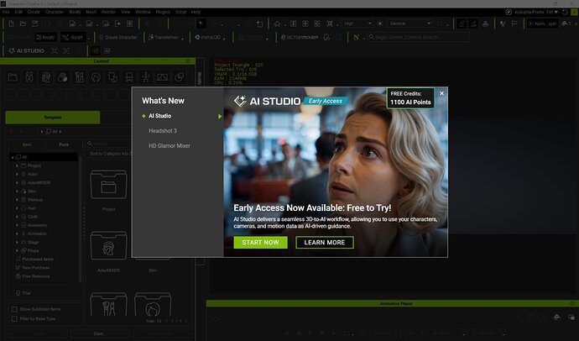Open the Render menu
The image size is (579, 341).
click(x=108, y=12)
